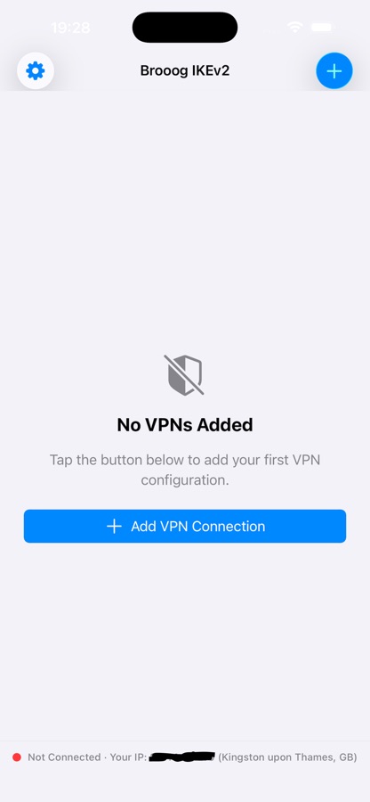Click the blacked-out IP address
This screenshot has height=802, width=370.
[x=182, y=757]
